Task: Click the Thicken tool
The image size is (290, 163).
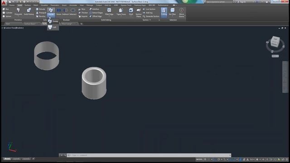Action: 83,13
